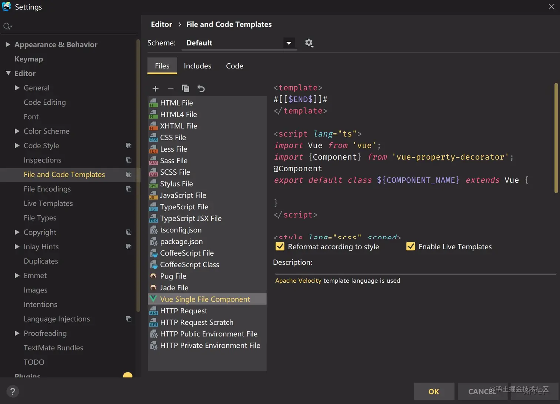560x404 pixels.
Task: Click the JavaScript File template icon
Action: [153, 195]
